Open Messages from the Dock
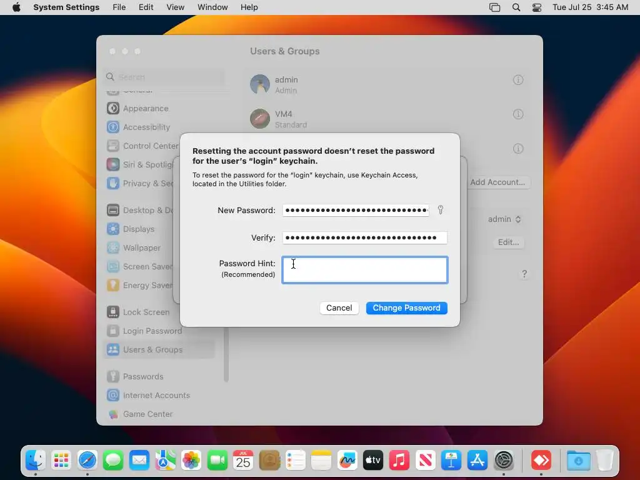The width and height of the screenshot is (640, 480). (113, 461)
